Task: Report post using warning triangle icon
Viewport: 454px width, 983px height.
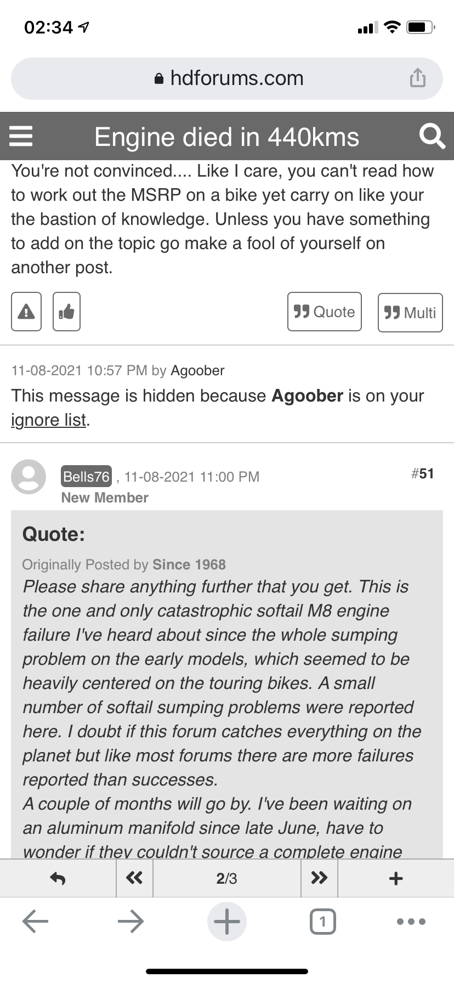Action: coord(26,312)
